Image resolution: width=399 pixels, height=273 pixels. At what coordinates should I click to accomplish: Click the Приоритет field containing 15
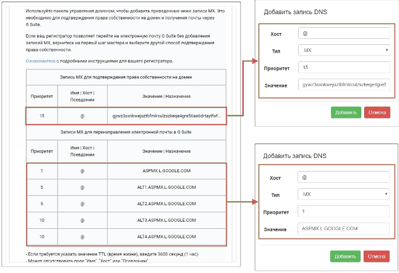pos(344,68)
